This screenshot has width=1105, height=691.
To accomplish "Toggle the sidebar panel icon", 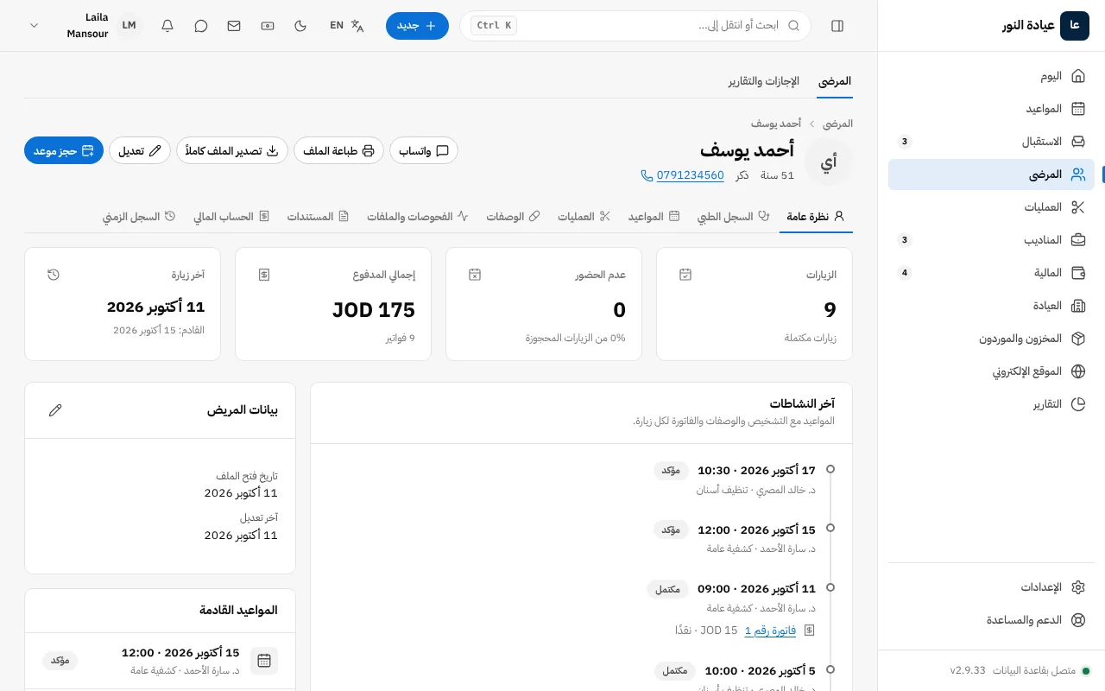I will click(x=837, y=26).
